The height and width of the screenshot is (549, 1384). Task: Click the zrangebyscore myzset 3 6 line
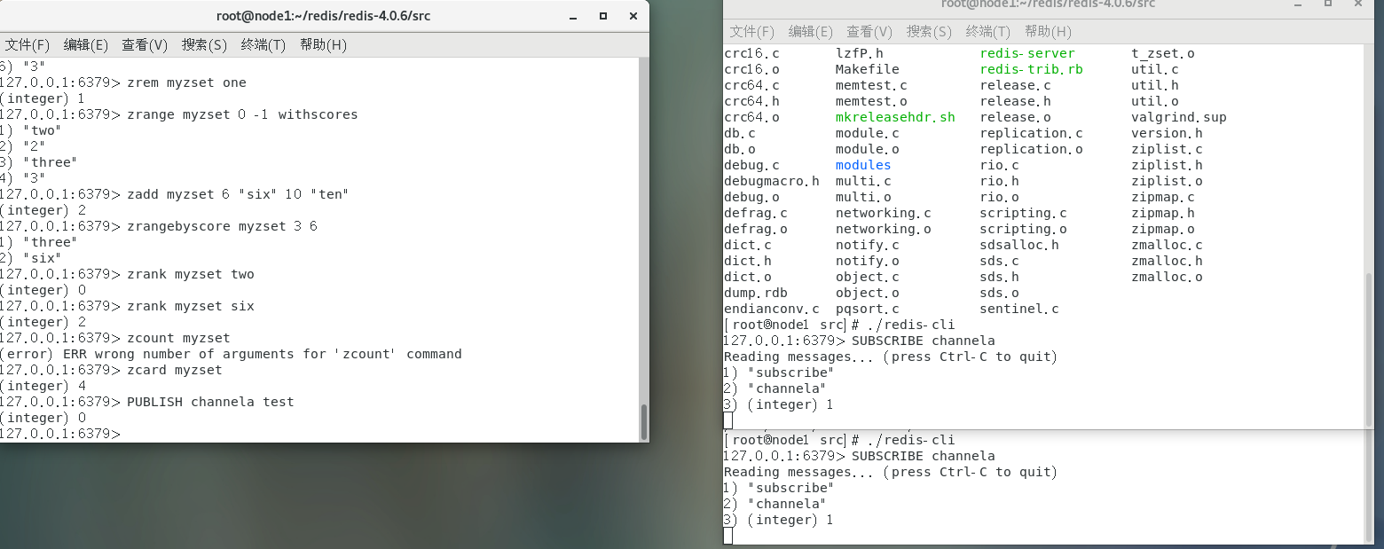[159, 226]
